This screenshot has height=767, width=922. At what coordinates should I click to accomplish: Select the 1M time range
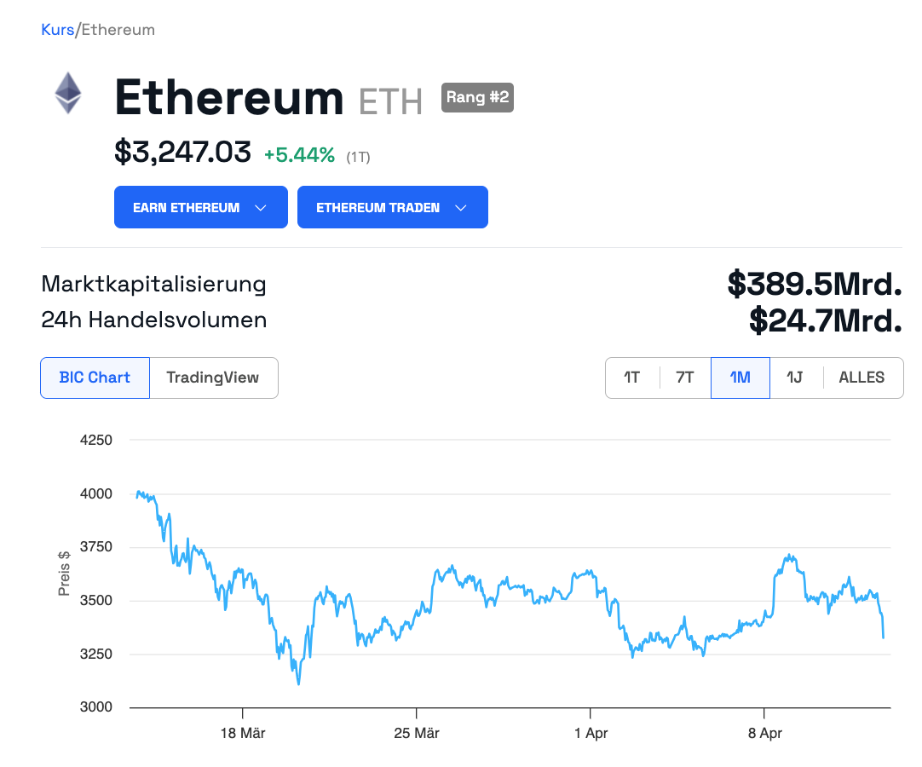pyautogui.click(x=740, y=378)
